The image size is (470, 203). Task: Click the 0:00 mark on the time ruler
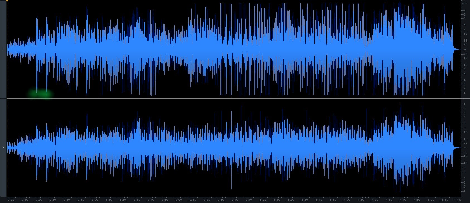coord(11,200)
